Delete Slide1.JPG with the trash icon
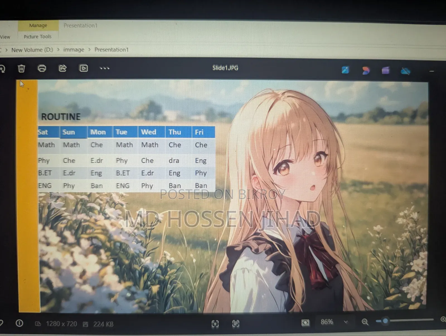Image resolution: width=446 pixels, height=336 pixels. [21, 68]
